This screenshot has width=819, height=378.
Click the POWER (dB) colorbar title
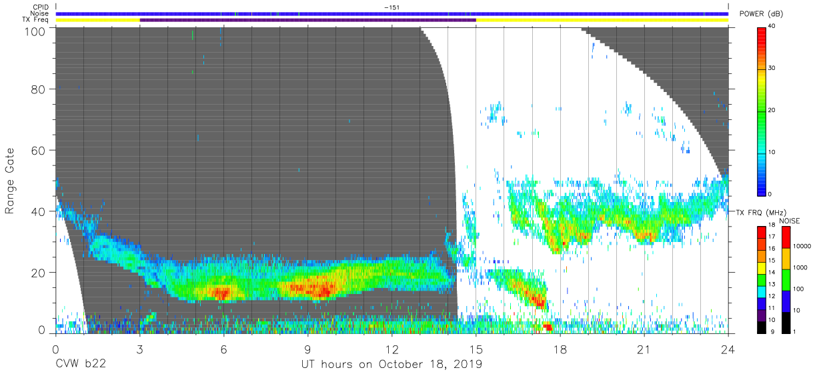coord(761,14)
